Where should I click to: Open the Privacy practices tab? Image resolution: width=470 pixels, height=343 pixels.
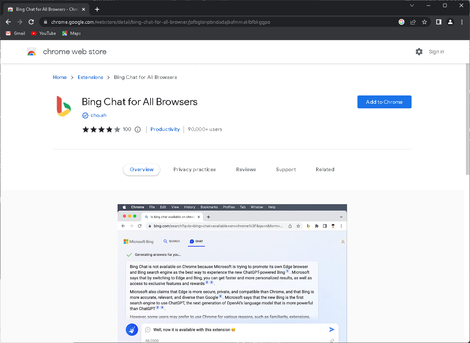(x=194, y=169)
